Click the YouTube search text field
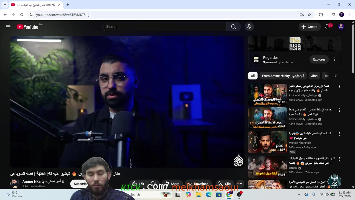The width and height of the screenshot is (355, 200). (164, 27)
